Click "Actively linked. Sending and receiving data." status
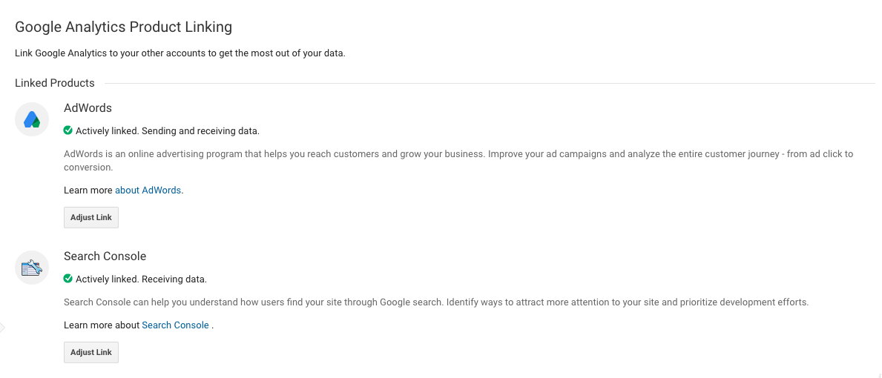882x378 pixels. coord(168,131)
